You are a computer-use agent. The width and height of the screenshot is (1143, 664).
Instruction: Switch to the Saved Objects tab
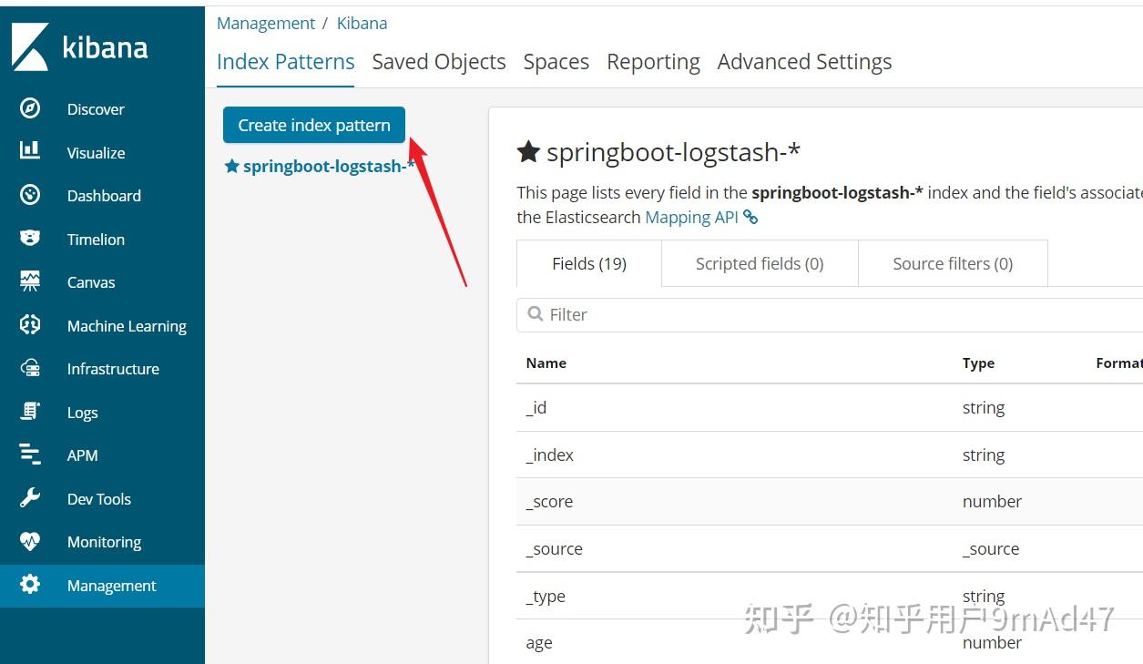tap(438, 61)
